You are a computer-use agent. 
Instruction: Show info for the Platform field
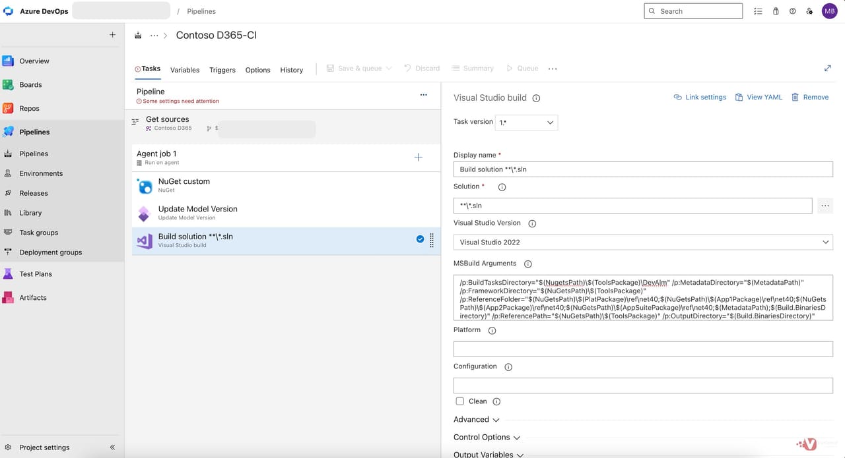(492, 330)
